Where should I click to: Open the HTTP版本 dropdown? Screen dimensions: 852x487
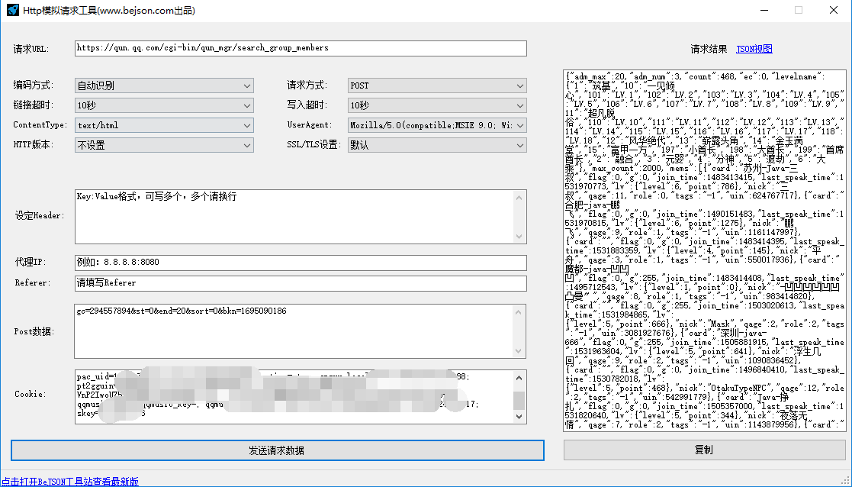pyautogui.click(x=164, y=145)
